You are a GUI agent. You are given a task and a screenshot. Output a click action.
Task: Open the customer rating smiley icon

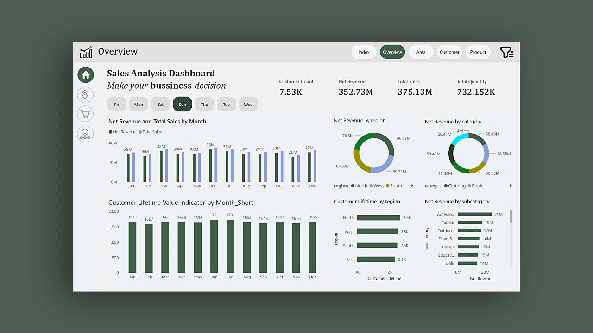point(85,134)
